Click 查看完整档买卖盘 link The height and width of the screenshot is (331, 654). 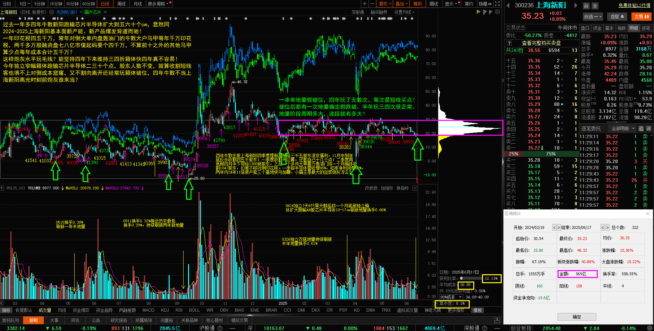point(541,43)
